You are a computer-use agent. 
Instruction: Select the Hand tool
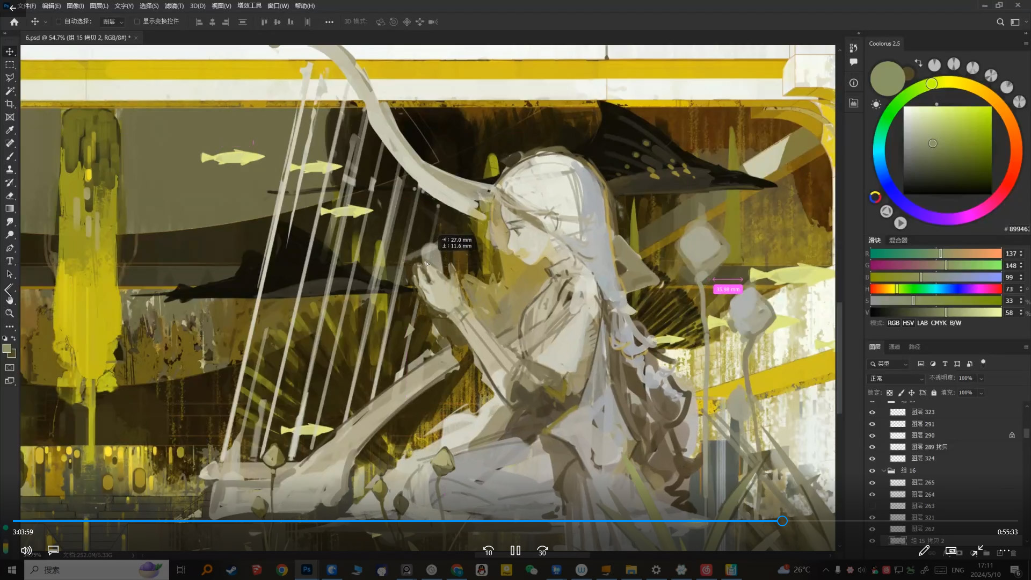[10, 300]
